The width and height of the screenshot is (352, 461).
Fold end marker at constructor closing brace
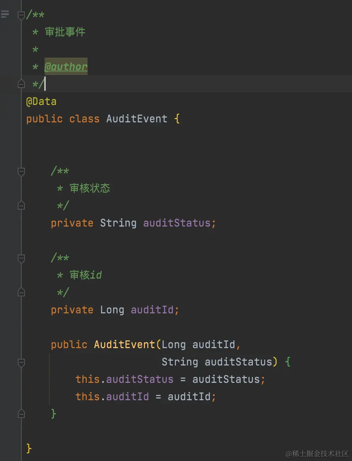[21, 413]
